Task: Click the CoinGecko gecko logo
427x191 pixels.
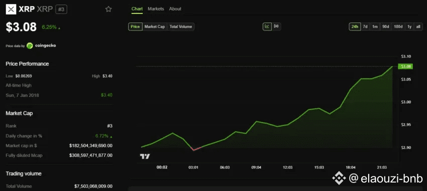Action: point(30,46)
